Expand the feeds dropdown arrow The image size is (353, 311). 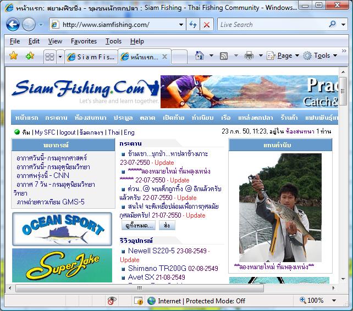[236, 55]
